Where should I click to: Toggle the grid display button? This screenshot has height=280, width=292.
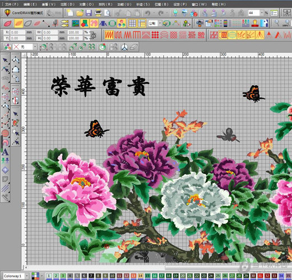tap(132, 24)
